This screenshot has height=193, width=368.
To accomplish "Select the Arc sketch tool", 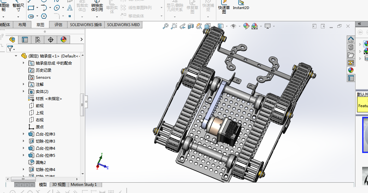I will pyautogui.click(x=44, y=8).
